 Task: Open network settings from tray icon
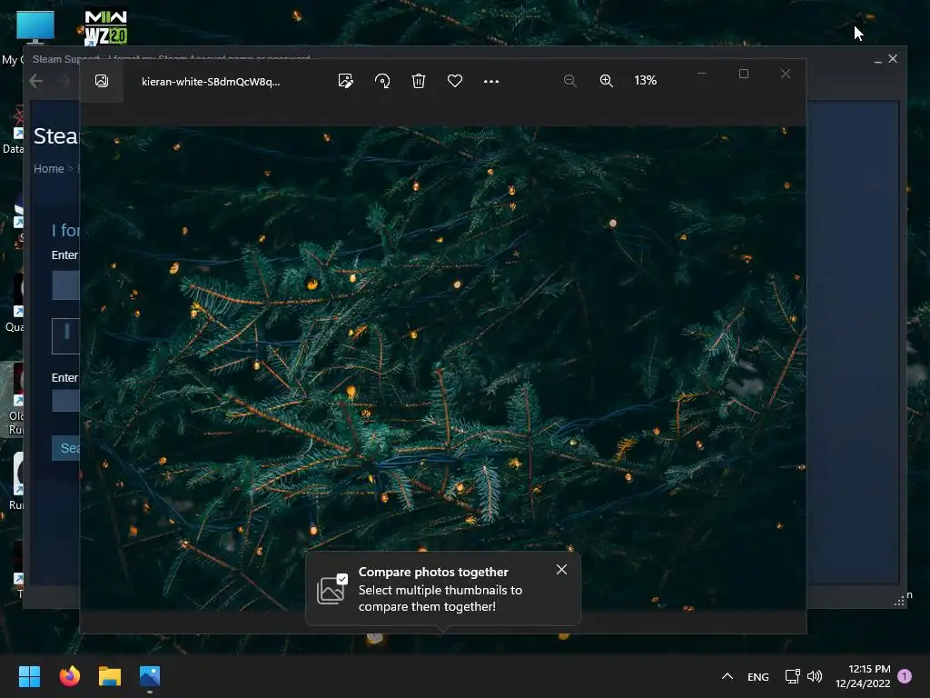[x=792, y=676]
